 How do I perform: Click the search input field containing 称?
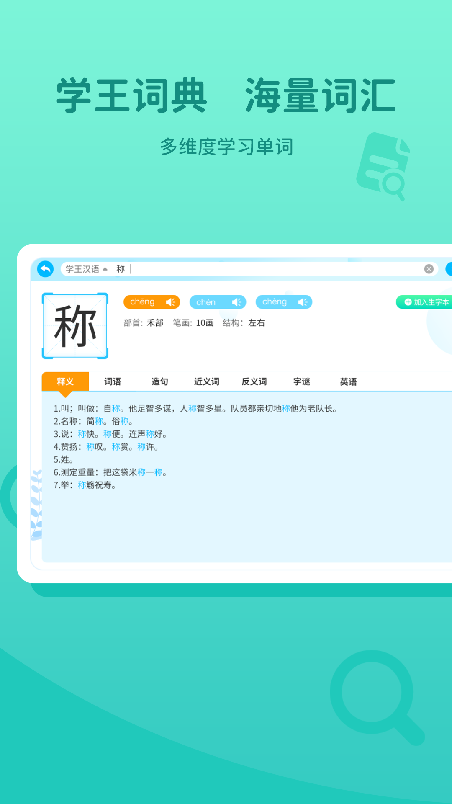tap(272, 269)
